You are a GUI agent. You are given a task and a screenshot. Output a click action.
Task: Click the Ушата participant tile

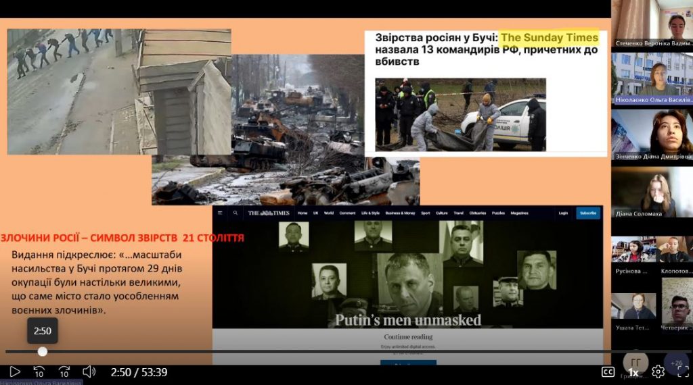pos(633,311)
